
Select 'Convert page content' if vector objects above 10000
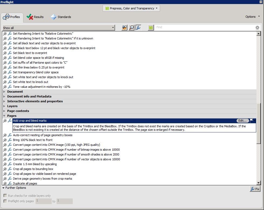point(67,159)
